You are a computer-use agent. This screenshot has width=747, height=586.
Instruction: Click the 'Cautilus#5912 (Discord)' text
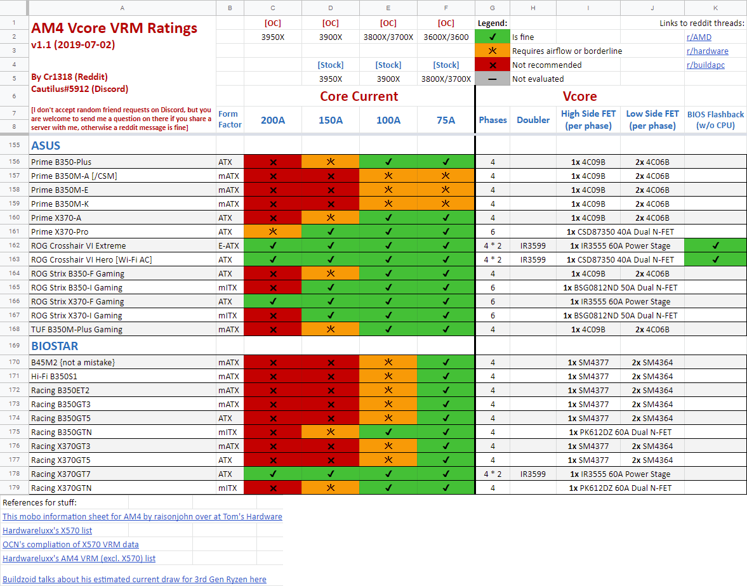[x=79, y=89]
